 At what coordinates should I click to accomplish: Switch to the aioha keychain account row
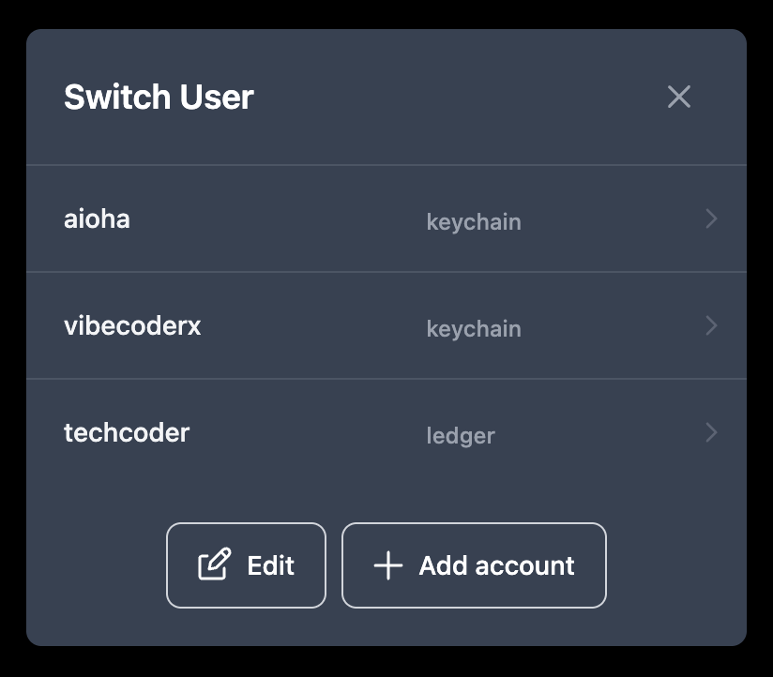(x=386, y=218)
